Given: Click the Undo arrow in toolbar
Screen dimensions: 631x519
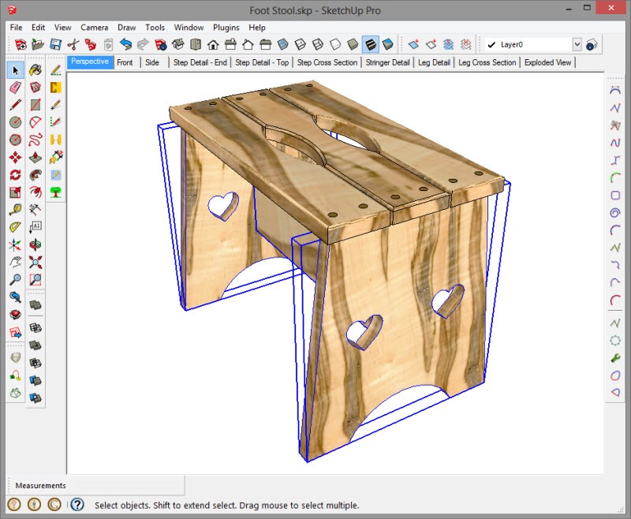Looking at the screenshot, I should (125, 44).
